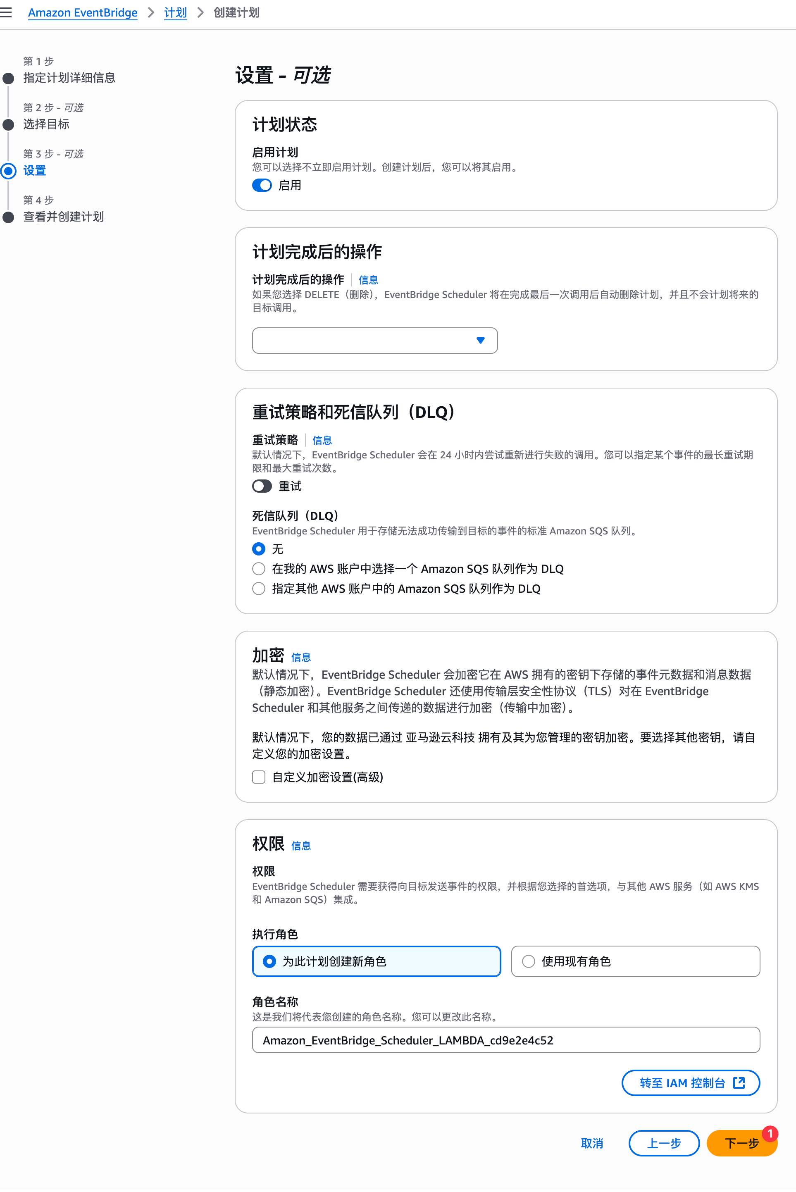796x1192 pixels.
Task: Open 信息 link next to 加密 heading
Action: click(300, 658)
